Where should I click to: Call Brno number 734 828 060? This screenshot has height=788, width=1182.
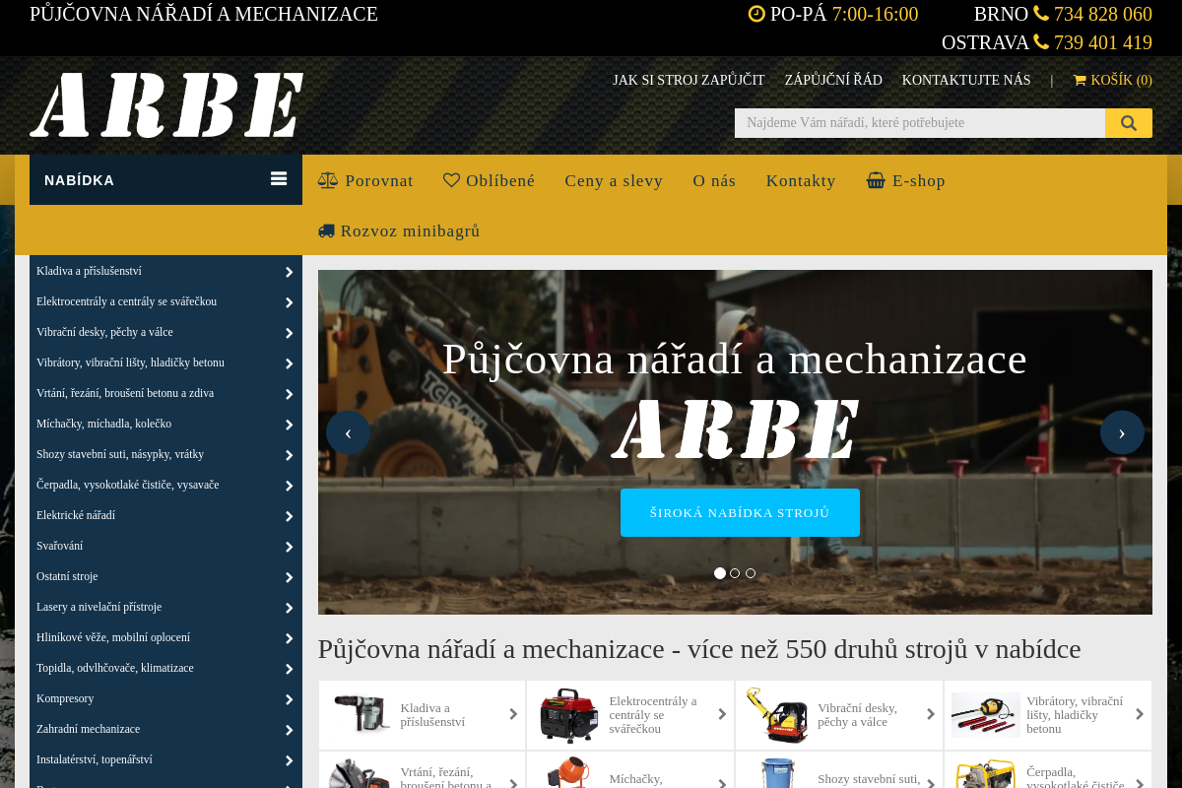tap(1103, 14)
